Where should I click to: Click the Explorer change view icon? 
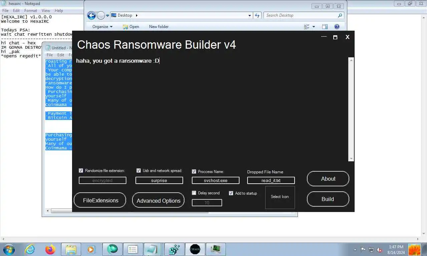click(307, 27)
